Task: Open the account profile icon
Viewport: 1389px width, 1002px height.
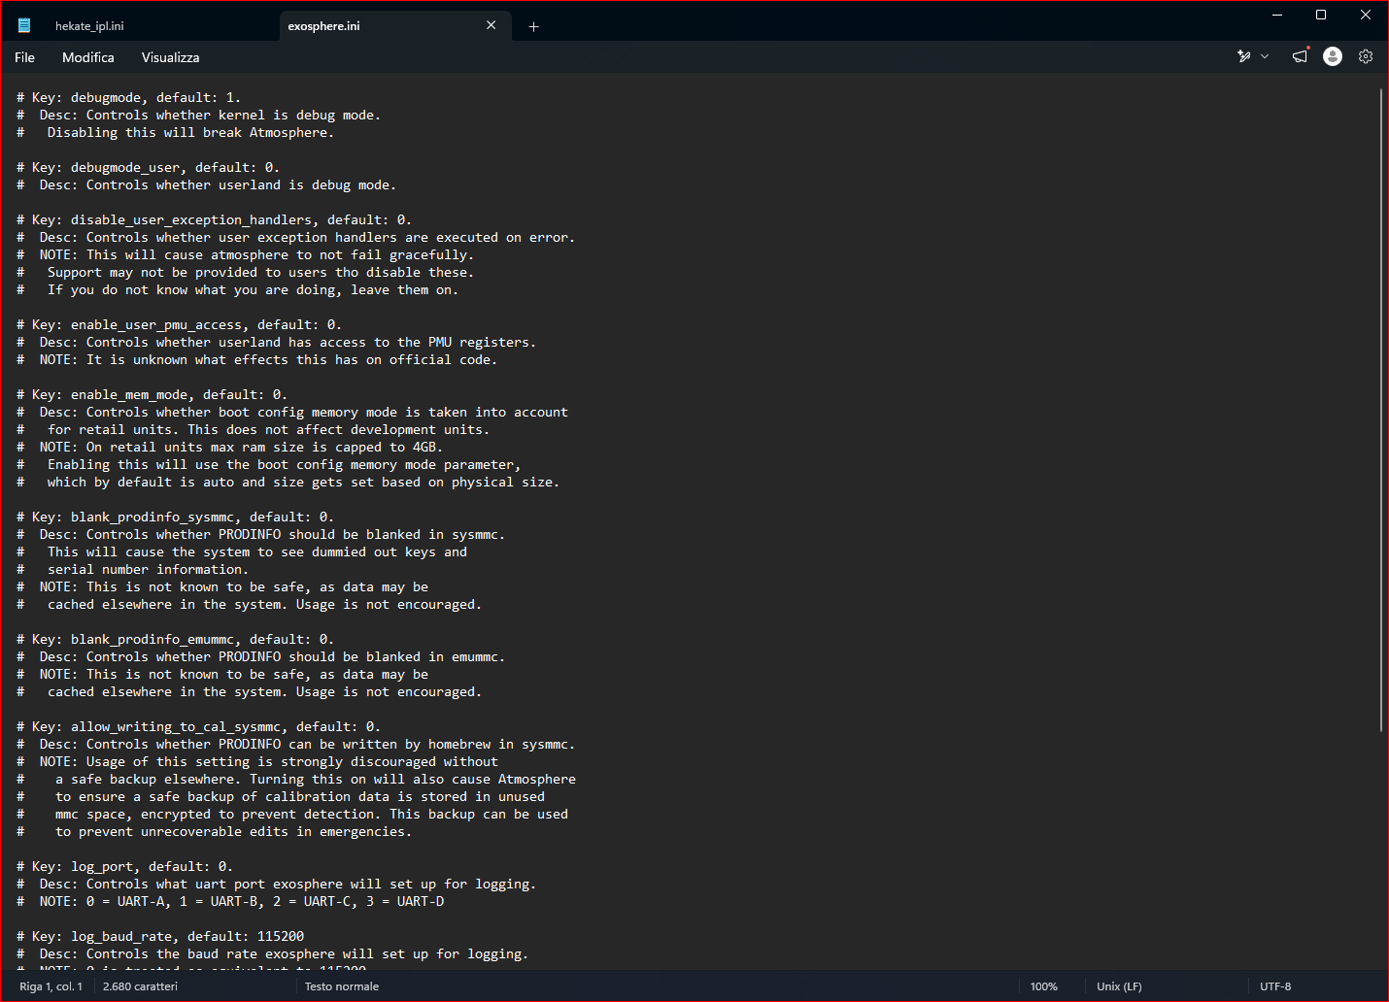Action: (x=1333, y=56)
